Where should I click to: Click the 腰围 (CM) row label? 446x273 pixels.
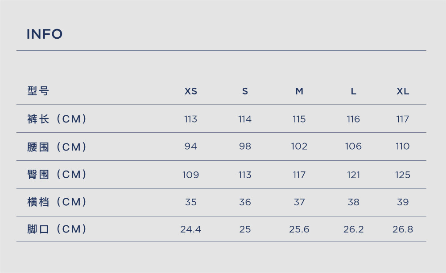point(57,147)
